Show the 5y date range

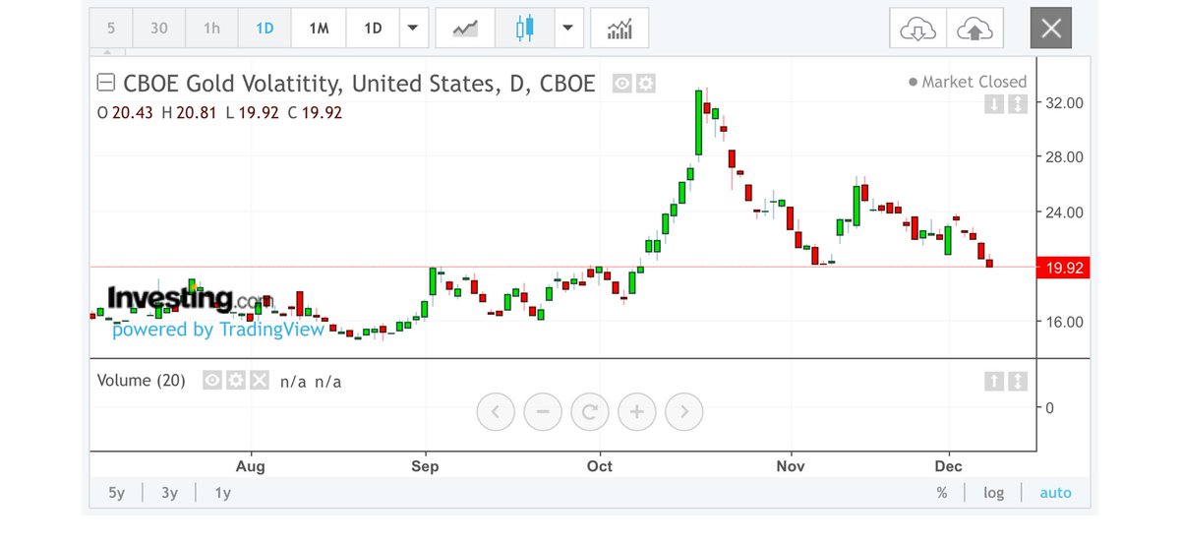pyautogui.click(x=117, y=493)
